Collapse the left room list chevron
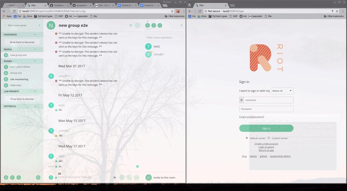This screenshot has width=347, height=191. coord(40,25)
